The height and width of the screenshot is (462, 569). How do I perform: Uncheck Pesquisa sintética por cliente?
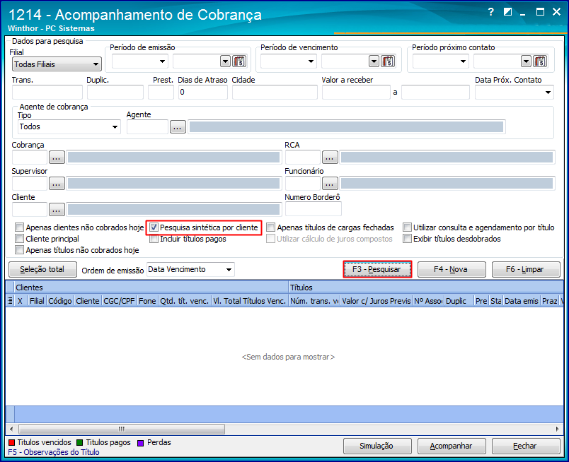click(154, 227)
